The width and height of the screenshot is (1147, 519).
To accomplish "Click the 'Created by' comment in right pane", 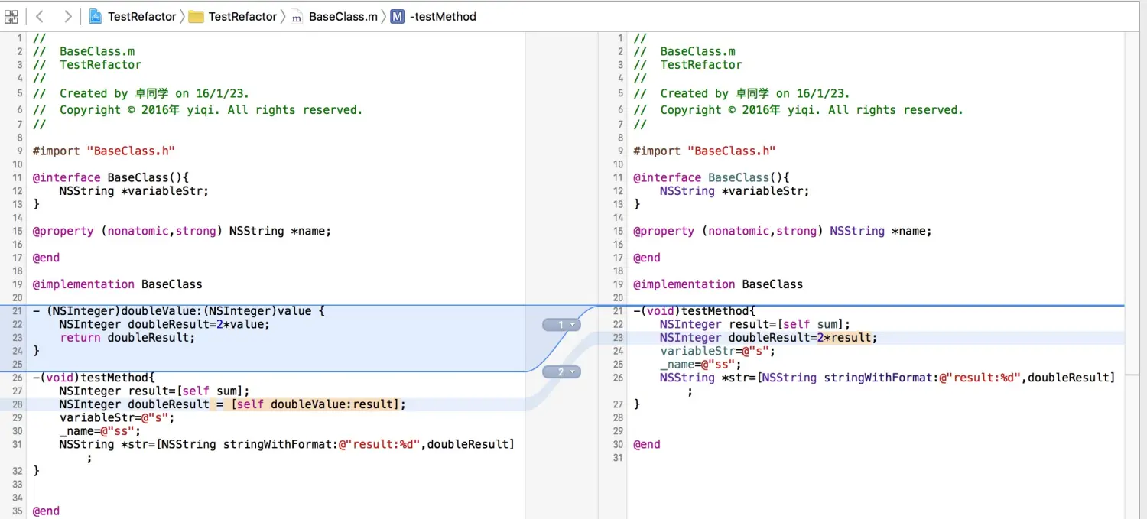I will click(742, 93).
